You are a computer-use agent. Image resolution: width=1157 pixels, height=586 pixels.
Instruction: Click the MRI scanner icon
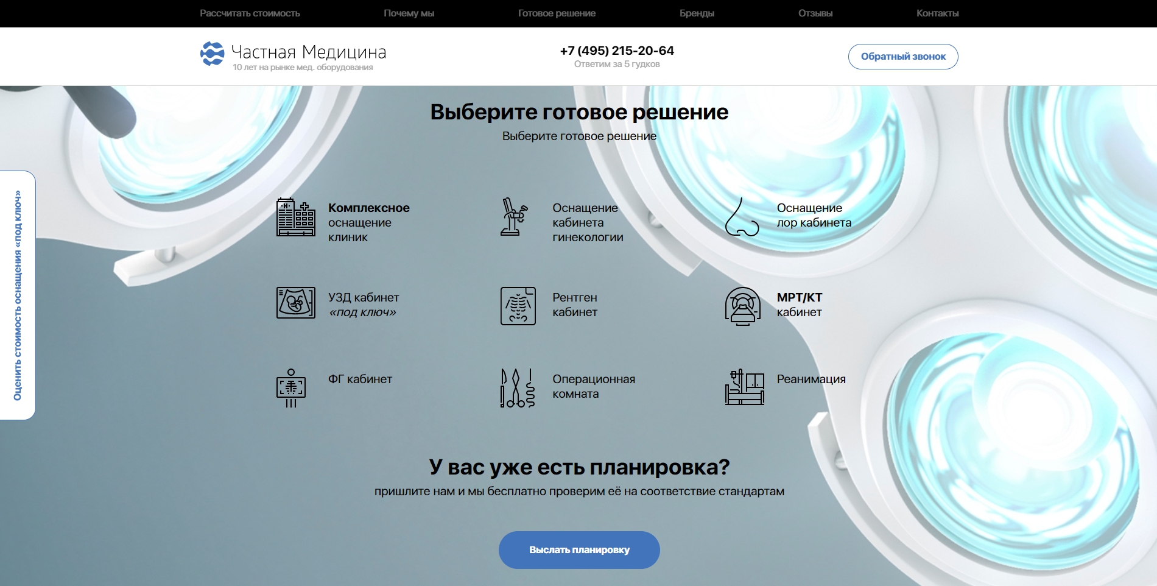coord(743,306)
